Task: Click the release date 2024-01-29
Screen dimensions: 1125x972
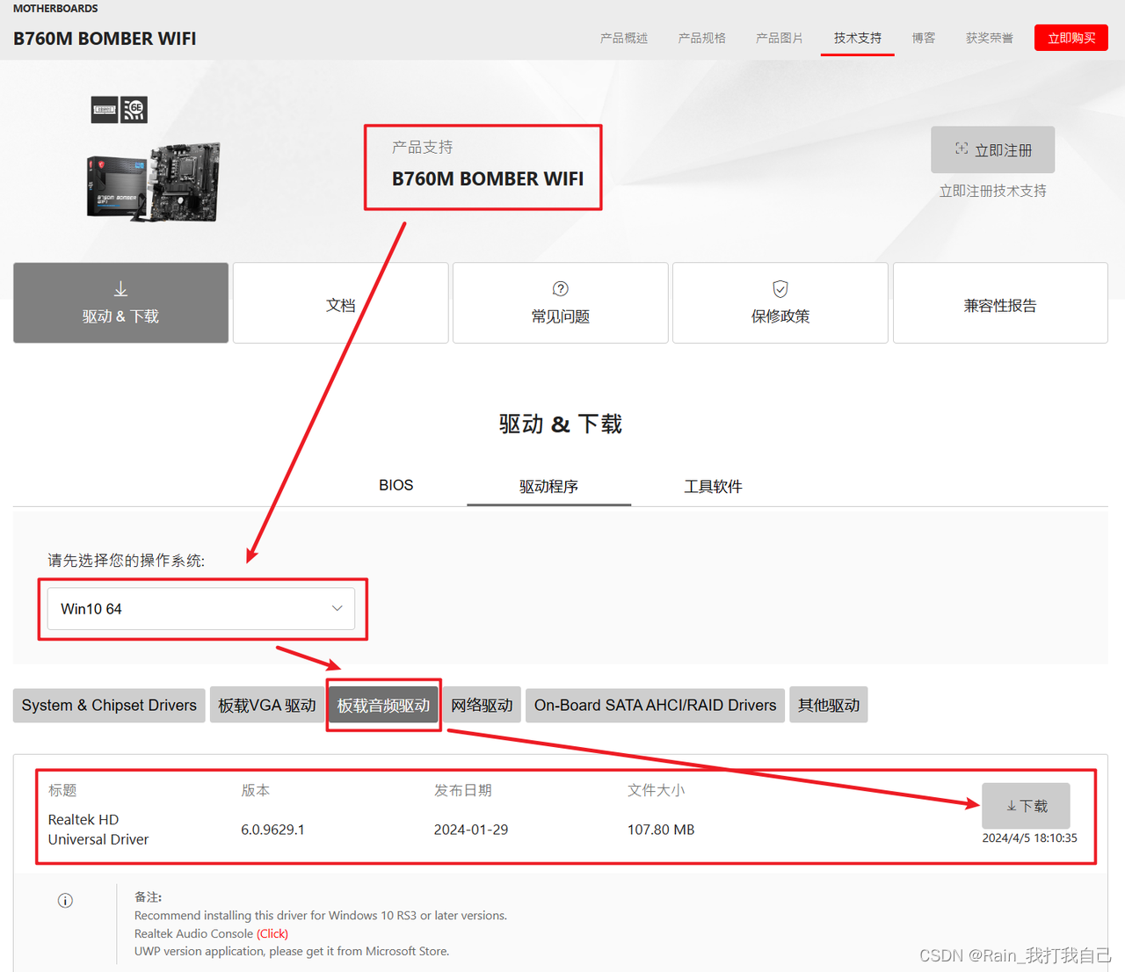Action: pyautogui.click(x=471, y=830)
